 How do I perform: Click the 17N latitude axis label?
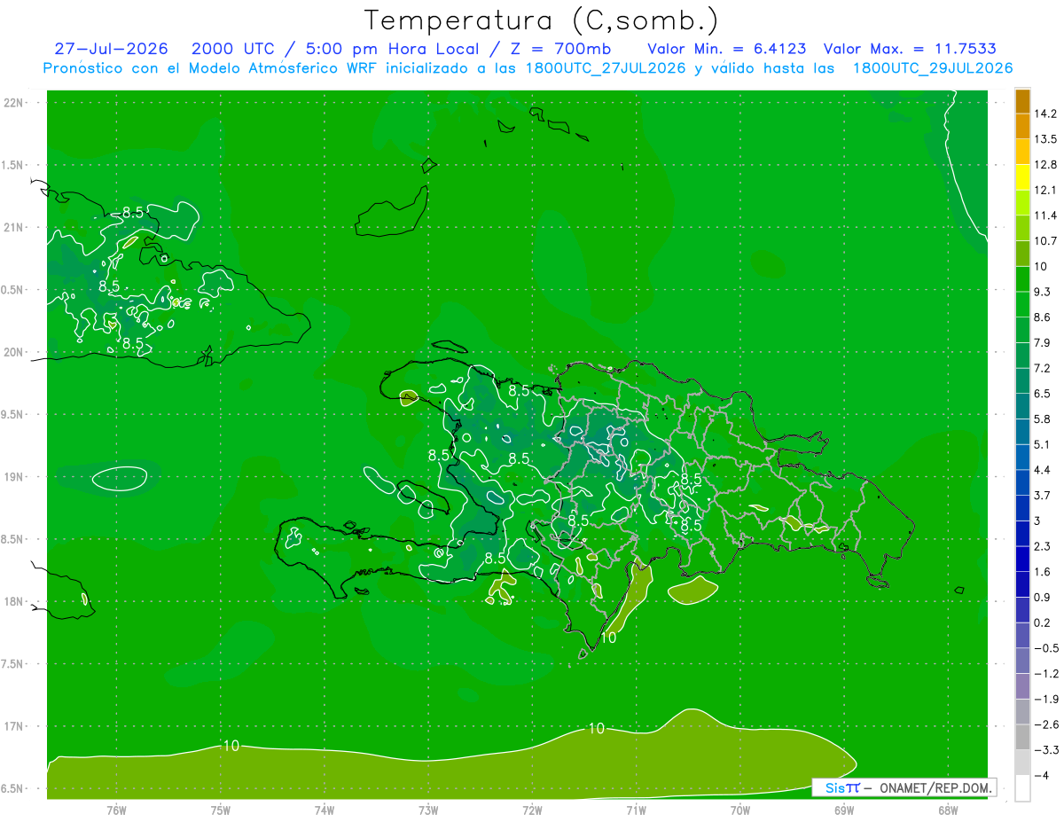coord(14,726)
